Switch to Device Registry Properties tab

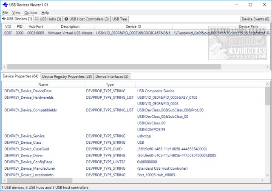point(67,76)
